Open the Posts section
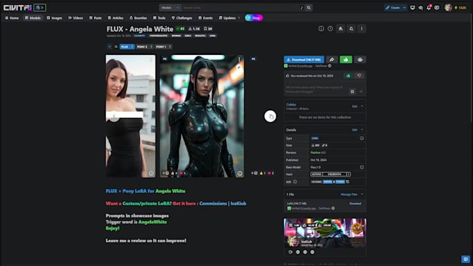 [95, 18]
